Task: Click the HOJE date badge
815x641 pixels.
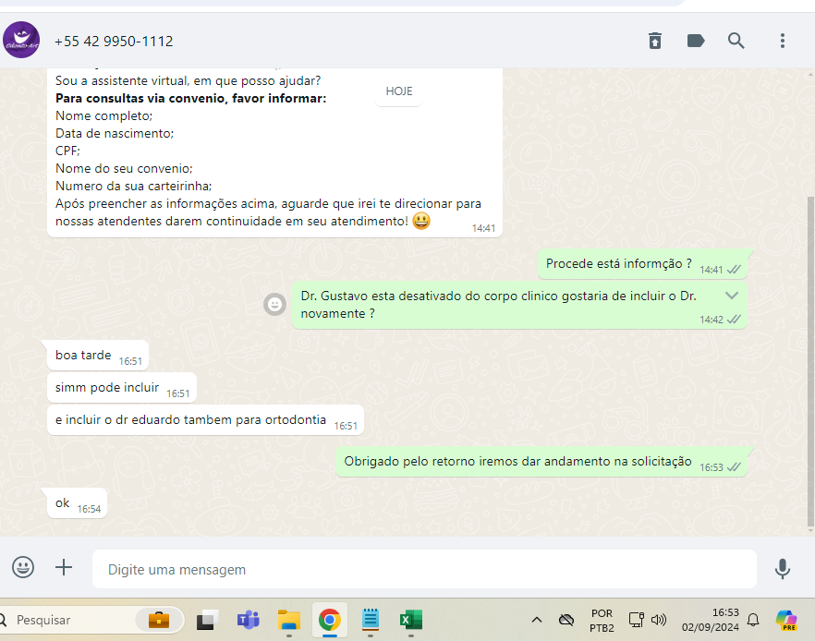Action: pyautogui.click(x=398, y=91)
